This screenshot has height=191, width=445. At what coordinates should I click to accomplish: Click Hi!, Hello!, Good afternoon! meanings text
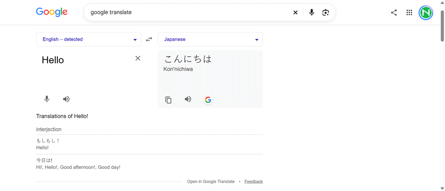[78, 167]
